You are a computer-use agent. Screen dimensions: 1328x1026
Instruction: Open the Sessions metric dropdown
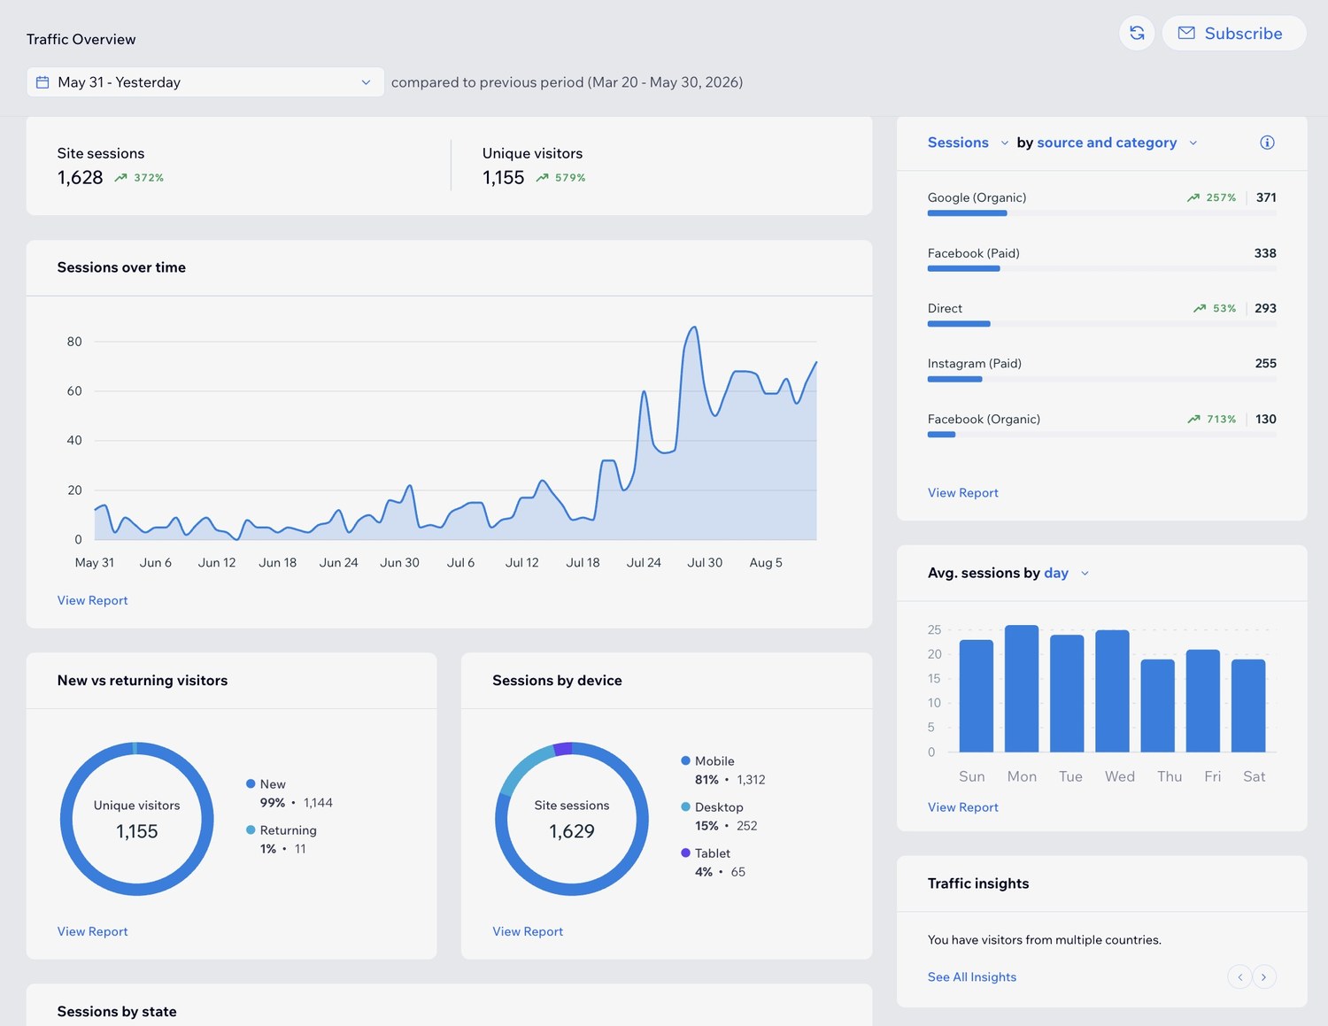(968, 143)
